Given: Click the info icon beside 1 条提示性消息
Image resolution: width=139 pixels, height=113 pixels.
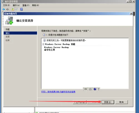Looking at the screenshot, I should 44,35.
